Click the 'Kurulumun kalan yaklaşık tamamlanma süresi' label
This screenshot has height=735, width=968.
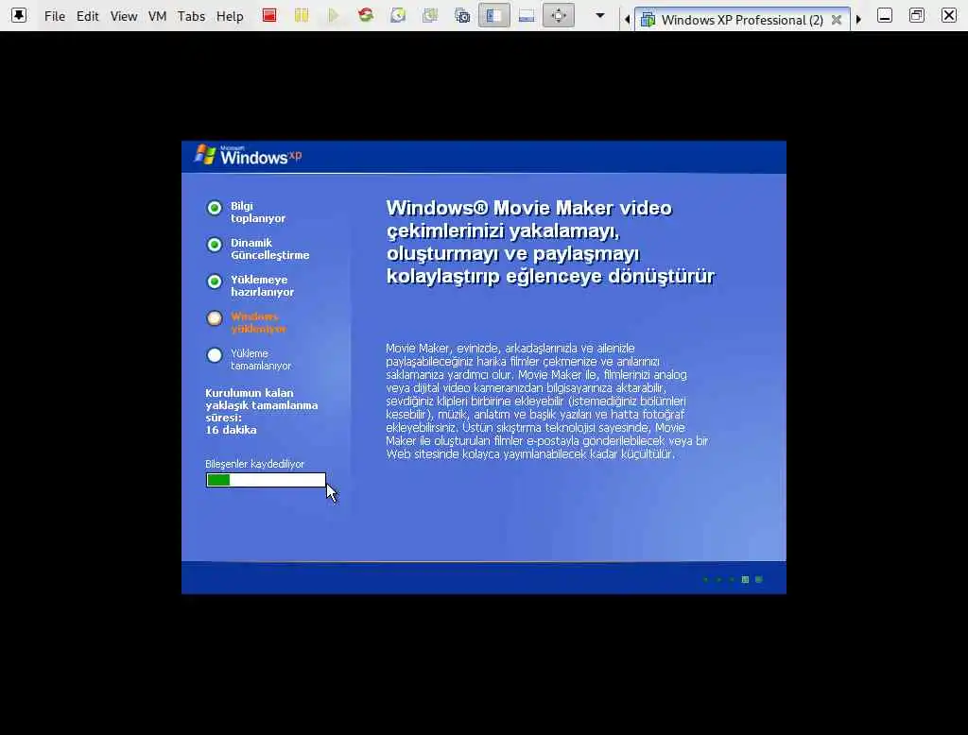coord(261,405)
